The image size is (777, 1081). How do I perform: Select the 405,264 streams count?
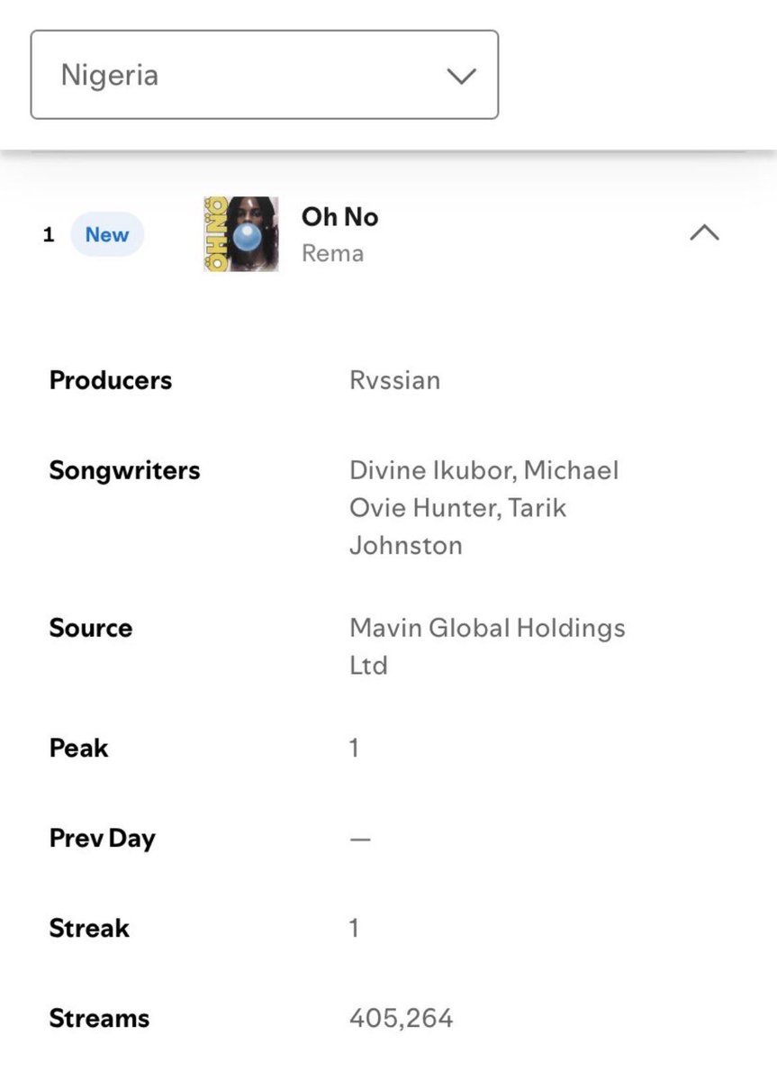pyautogui.click(x=402, y=1019)
